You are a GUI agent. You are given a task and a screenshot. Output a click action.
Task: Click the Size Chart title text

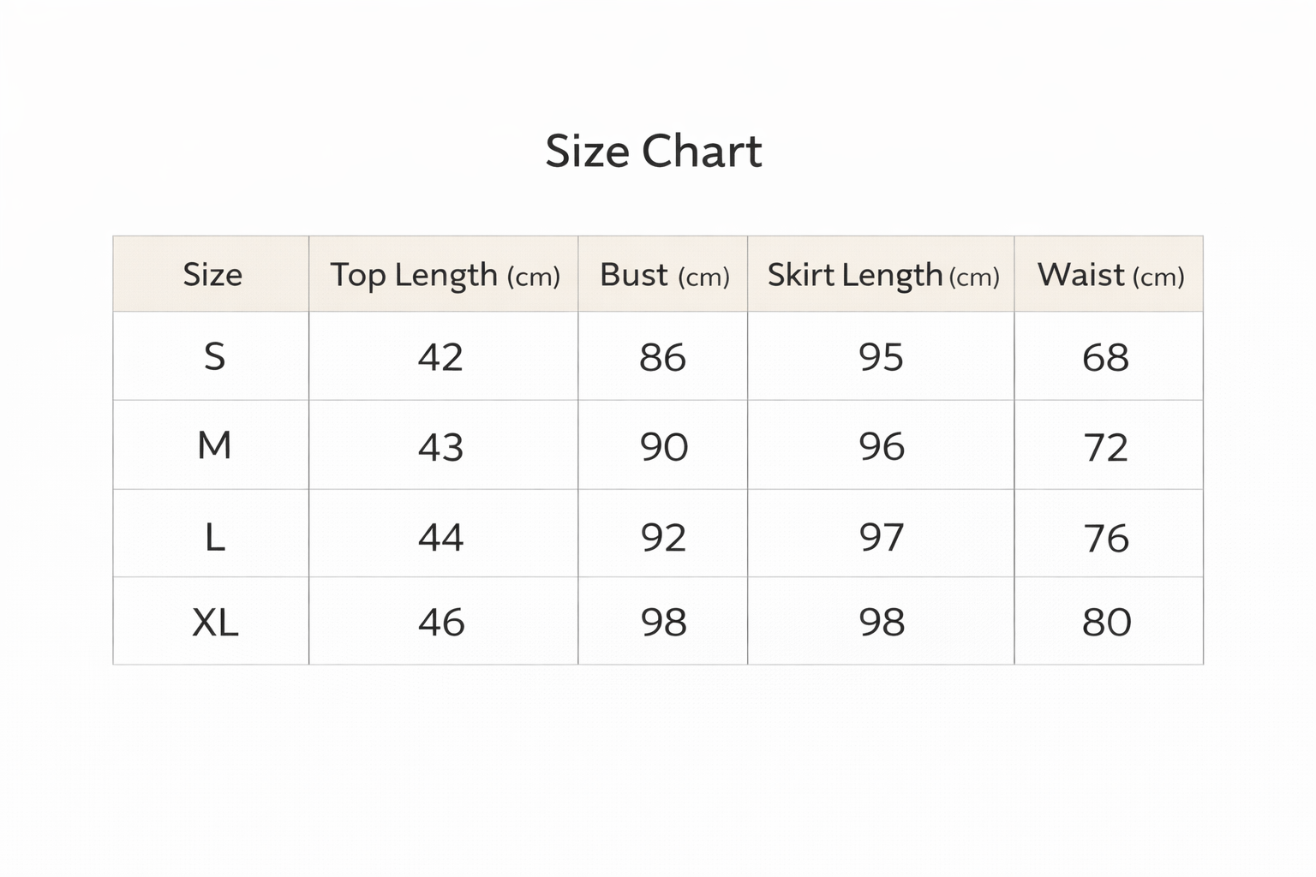[x=654, y=152]
